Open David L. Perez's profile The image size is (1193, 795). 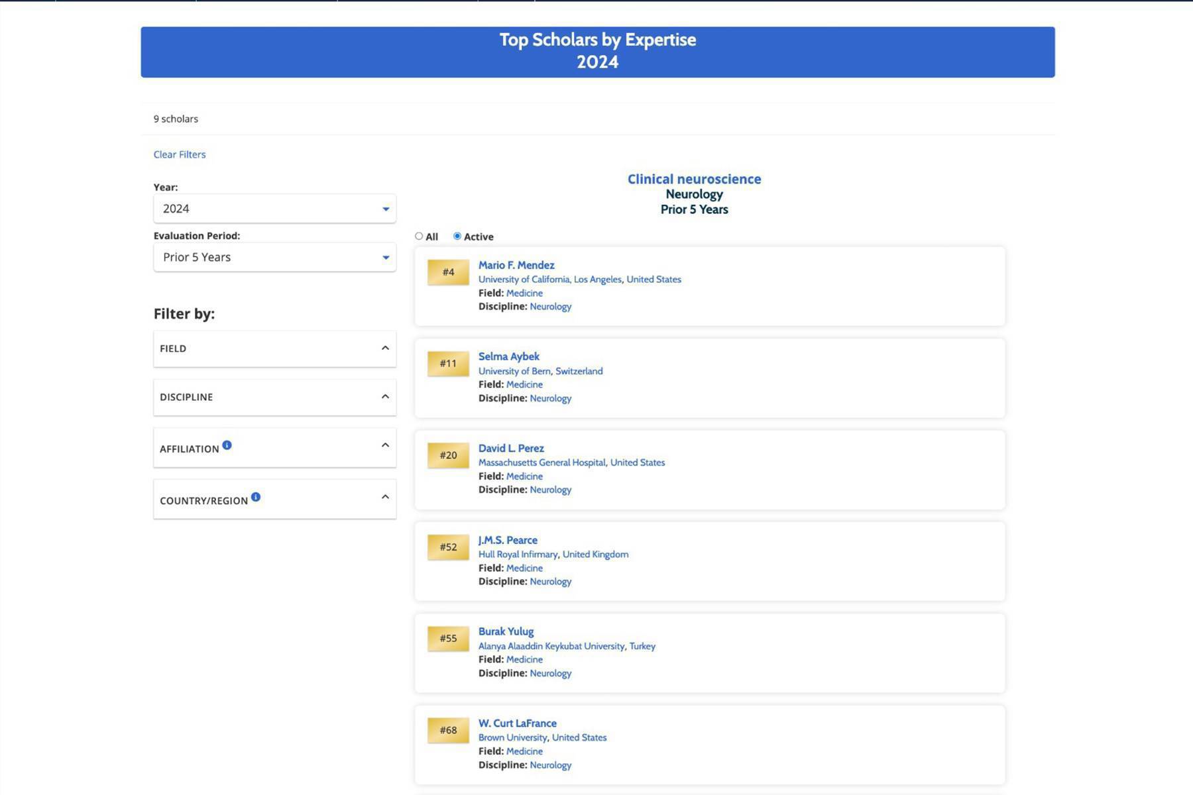(511, 449)
